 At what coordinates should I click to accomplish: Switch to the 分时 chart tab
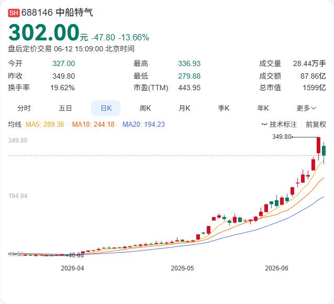[24, 108]
